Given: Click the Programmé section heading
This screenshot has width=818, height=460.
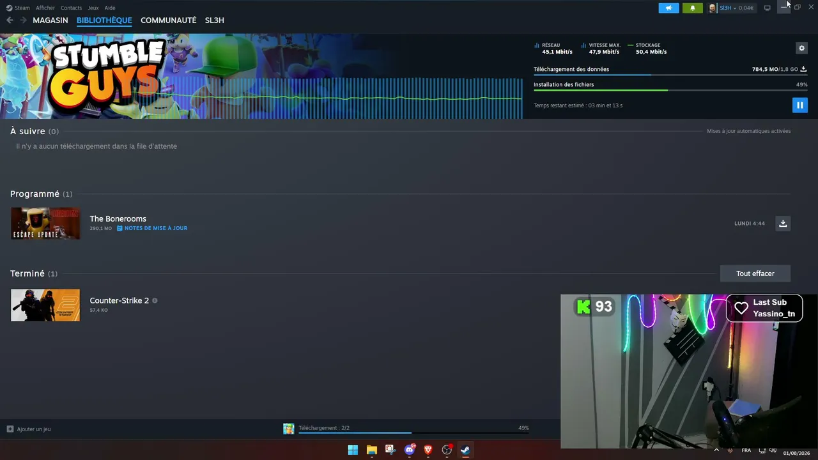Looking at the screenshot, I should click(x=42, y=194).
